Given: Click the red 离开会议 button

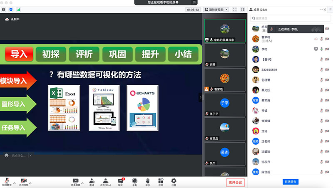Looking at the screenshot, I should pos(235,183).
